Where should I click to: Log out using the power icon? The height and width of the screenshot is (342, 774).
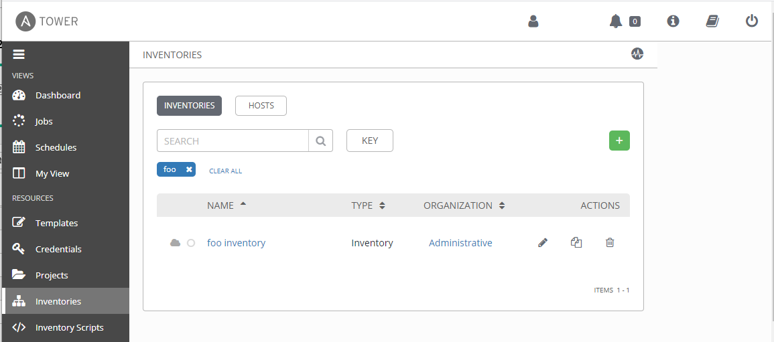click(x=751, y=21)
